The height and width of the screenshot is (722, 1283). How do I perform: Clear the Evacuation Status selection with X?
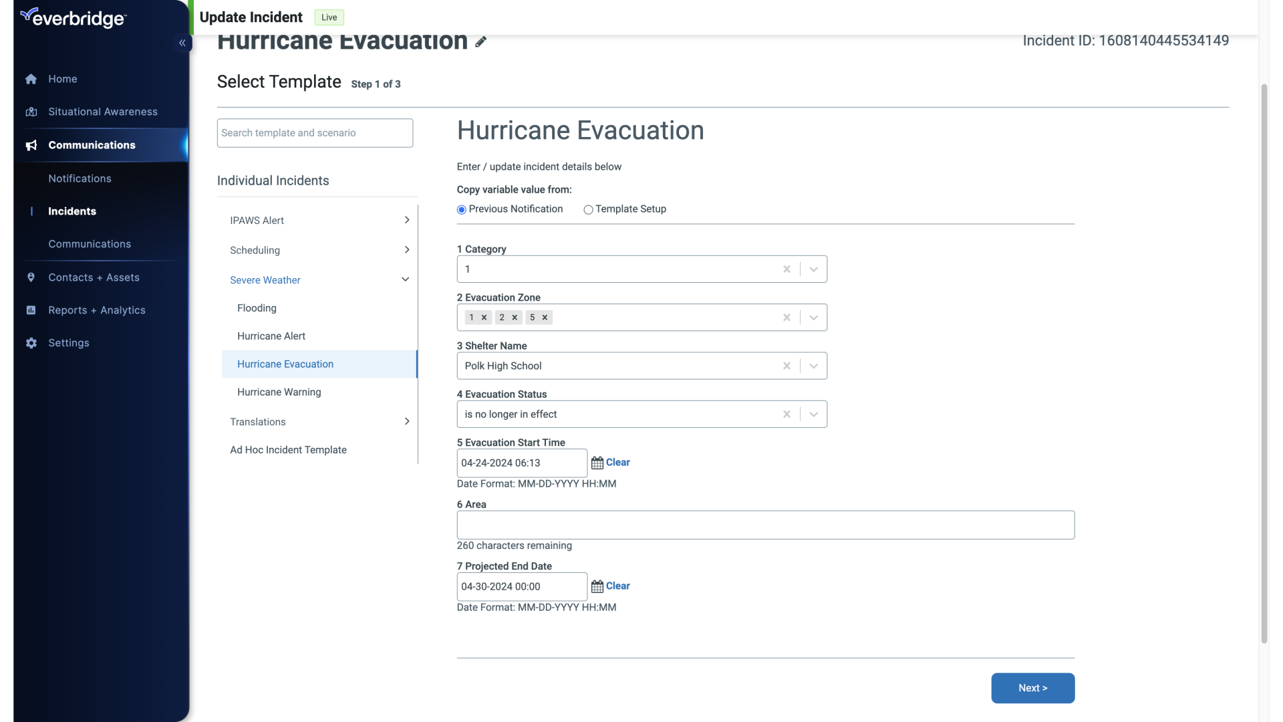(787, 414)
